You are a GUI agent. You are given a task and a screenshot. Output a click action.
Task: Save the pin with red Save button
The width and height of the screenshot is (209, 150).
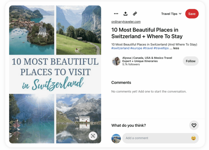[x=192, y=14]
